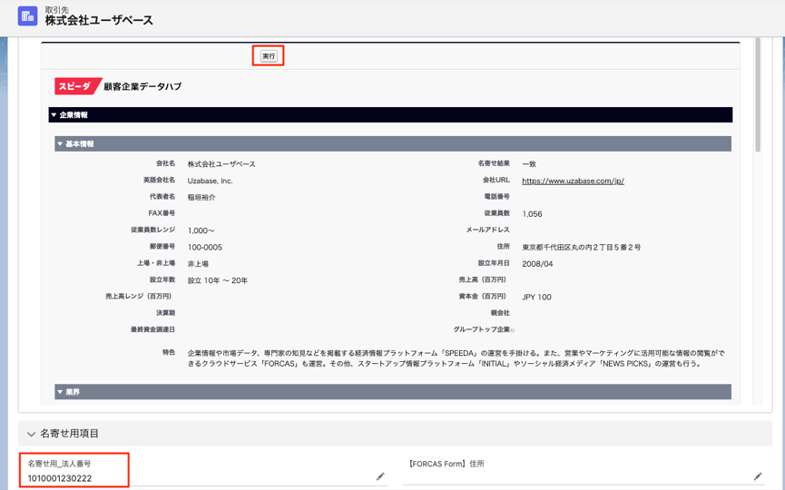
Task: Click the スピーダ red logo badge
Action: pos(75,86)
